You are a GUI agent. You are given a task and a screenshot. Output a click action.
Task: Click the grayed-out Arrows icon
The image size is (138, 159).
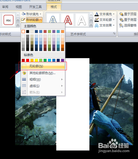pyautogui.click(x=24, y=92)
